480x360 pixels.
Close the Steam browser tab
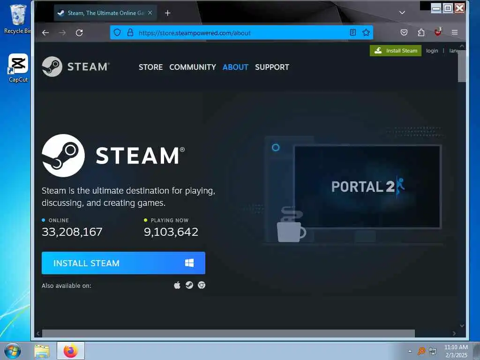[x=150, y=13]
